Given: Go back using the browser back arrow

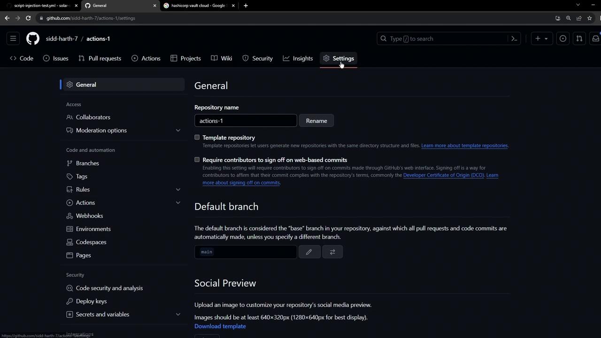Looking at the screenshot, I should click(x=7, y=18).
